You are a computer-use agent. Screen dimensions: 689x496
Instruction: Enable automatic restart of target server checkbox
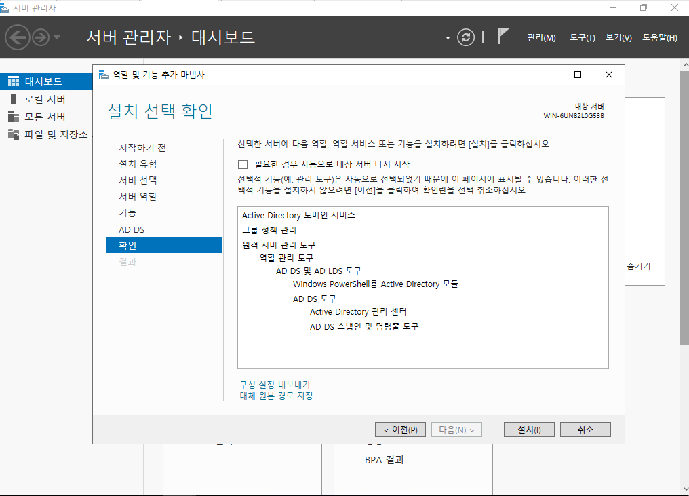tap(243, 164)
